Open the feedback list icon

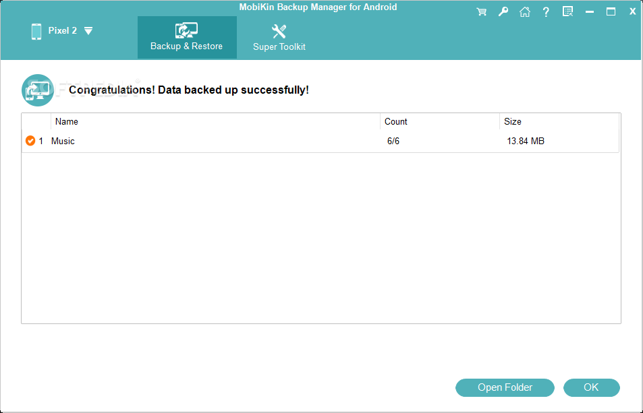coord(567,11)
